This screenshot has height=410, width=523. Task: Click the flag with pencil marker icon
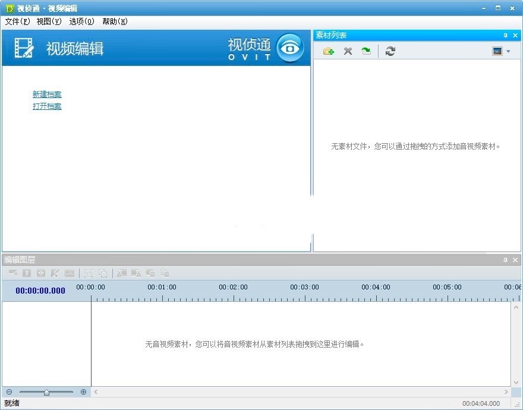pos(55,273)
